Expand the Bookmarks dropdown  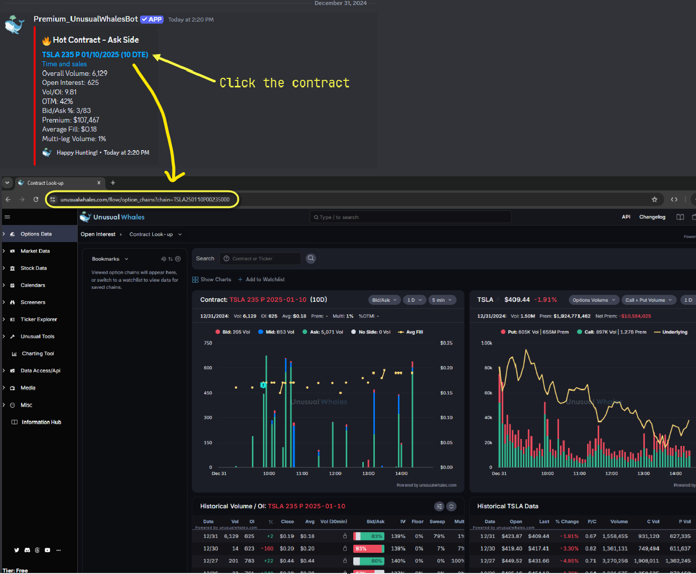click(110, 259)
